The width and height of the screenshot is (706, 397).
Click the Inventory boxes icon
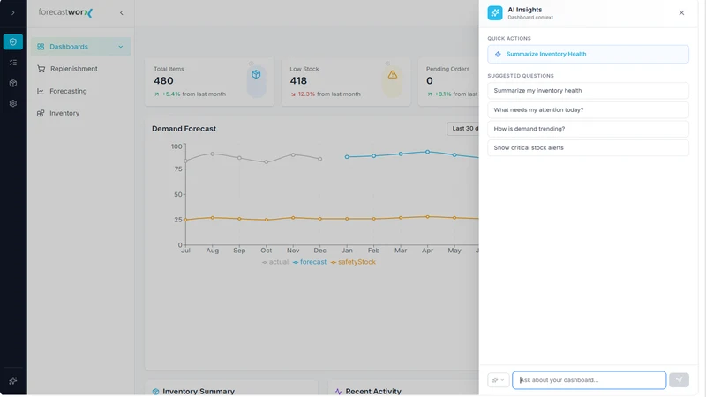(41, 113)
